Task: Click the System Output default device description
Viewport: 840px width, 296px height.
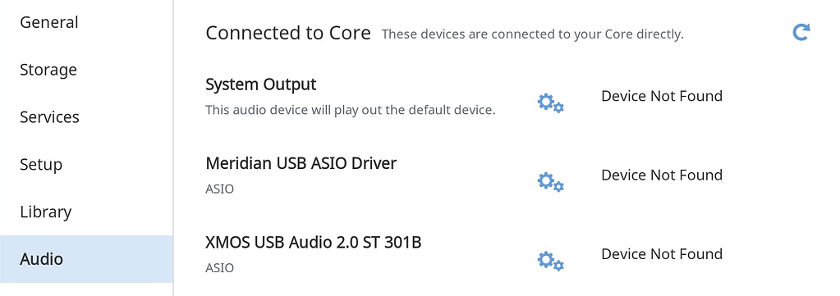Action: pos(351,110)
